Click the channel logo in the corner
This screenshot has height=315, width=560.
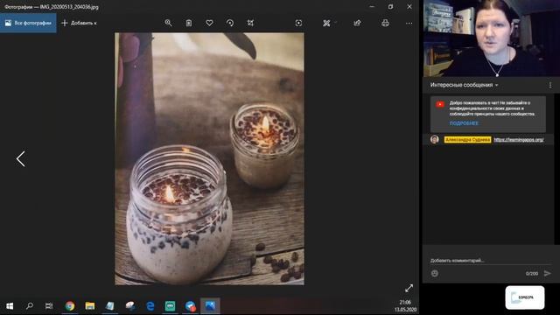(525, 297)
